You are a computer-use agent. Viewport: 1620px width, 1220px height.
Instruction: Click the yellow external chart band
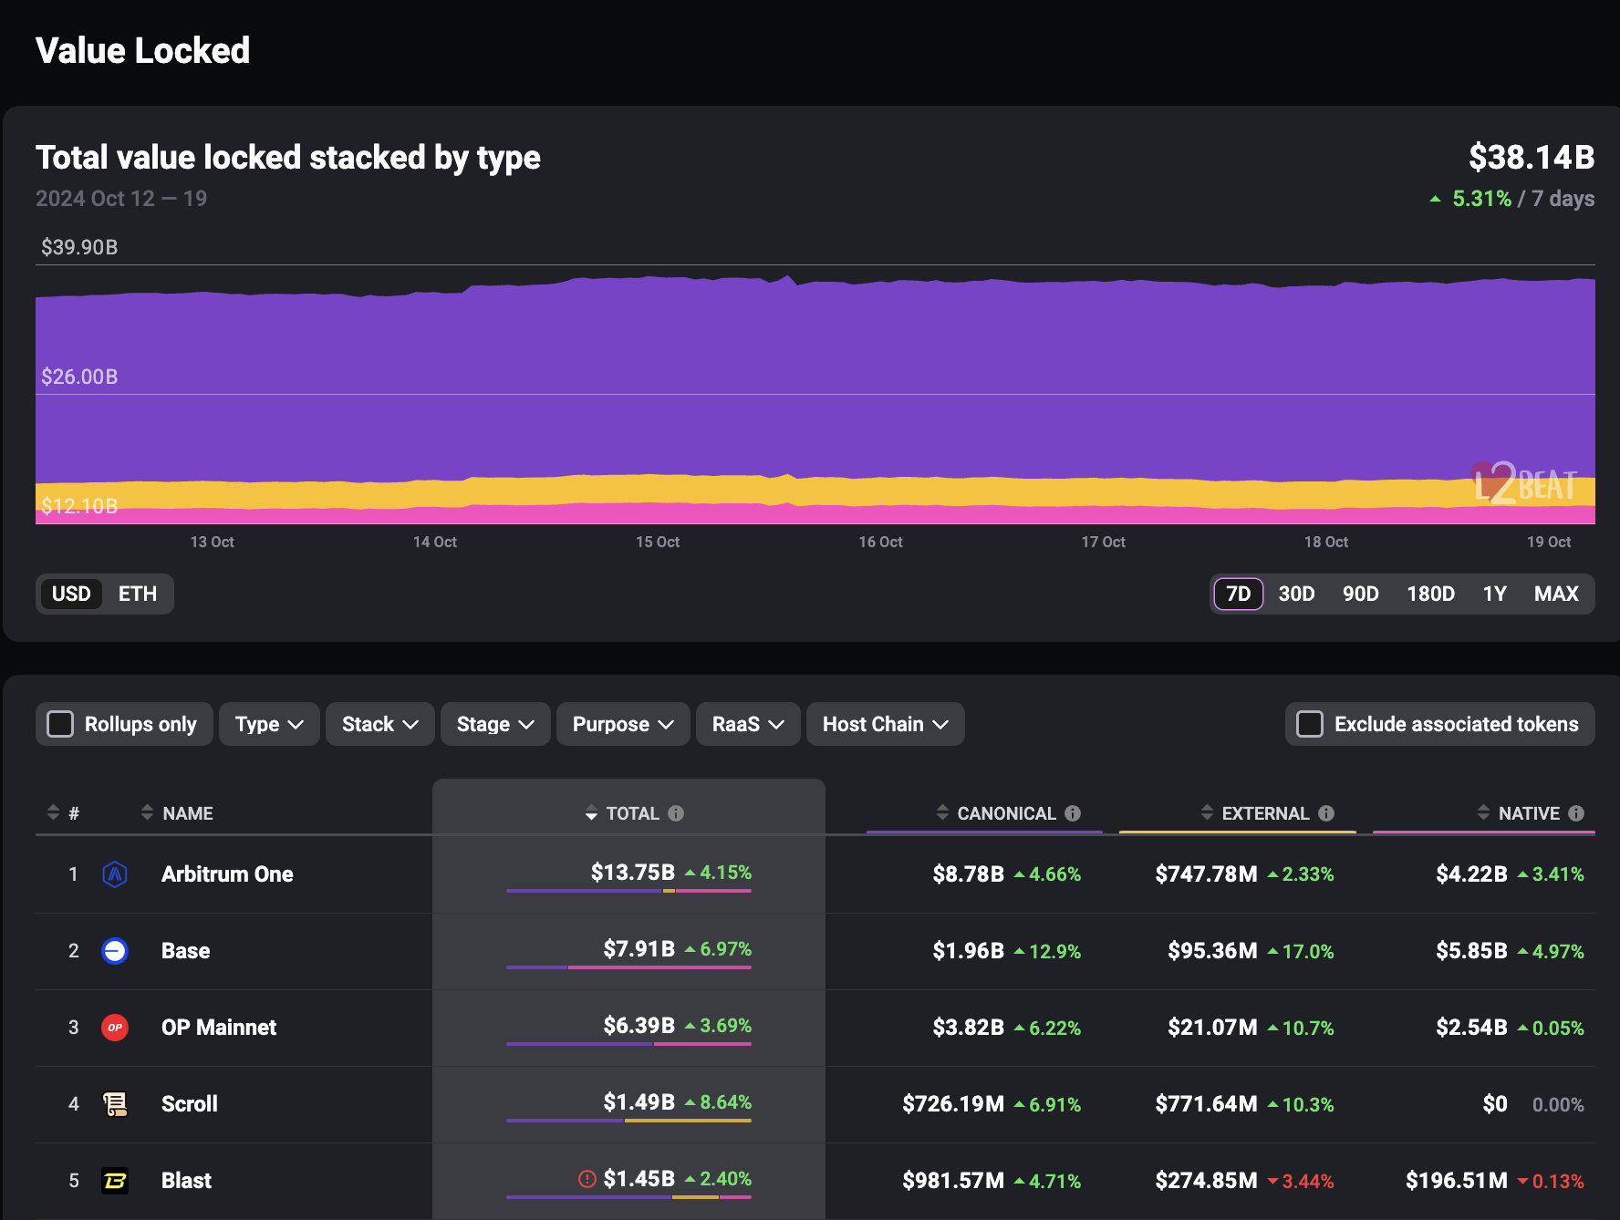(815, 491)
